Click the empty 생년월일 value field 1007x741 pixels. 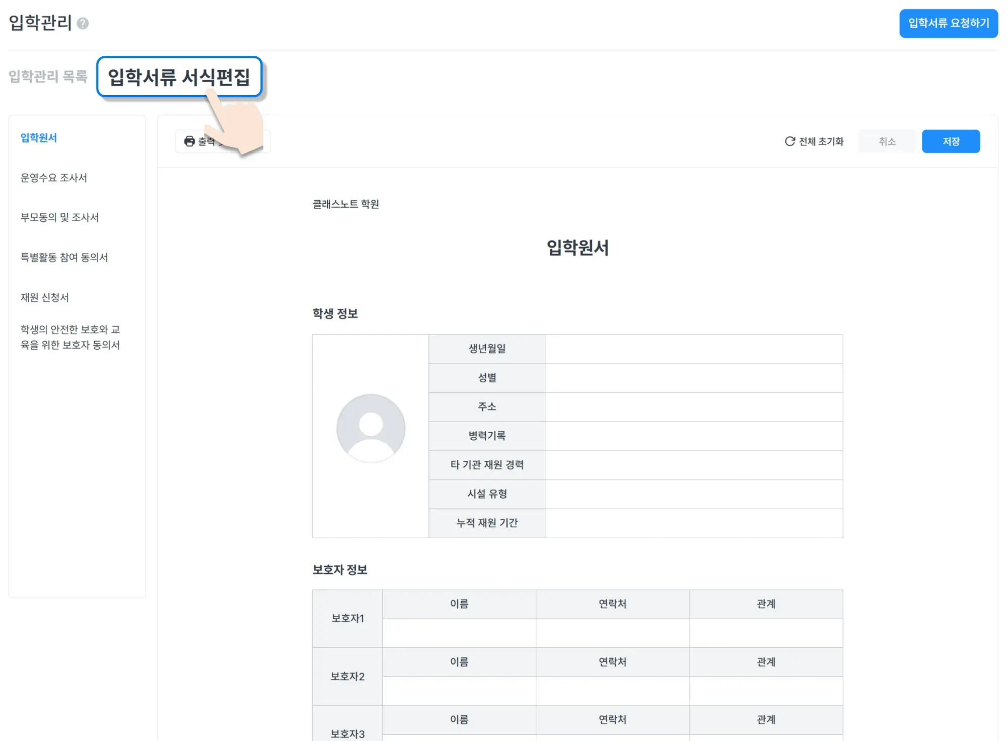pos(693,349)
